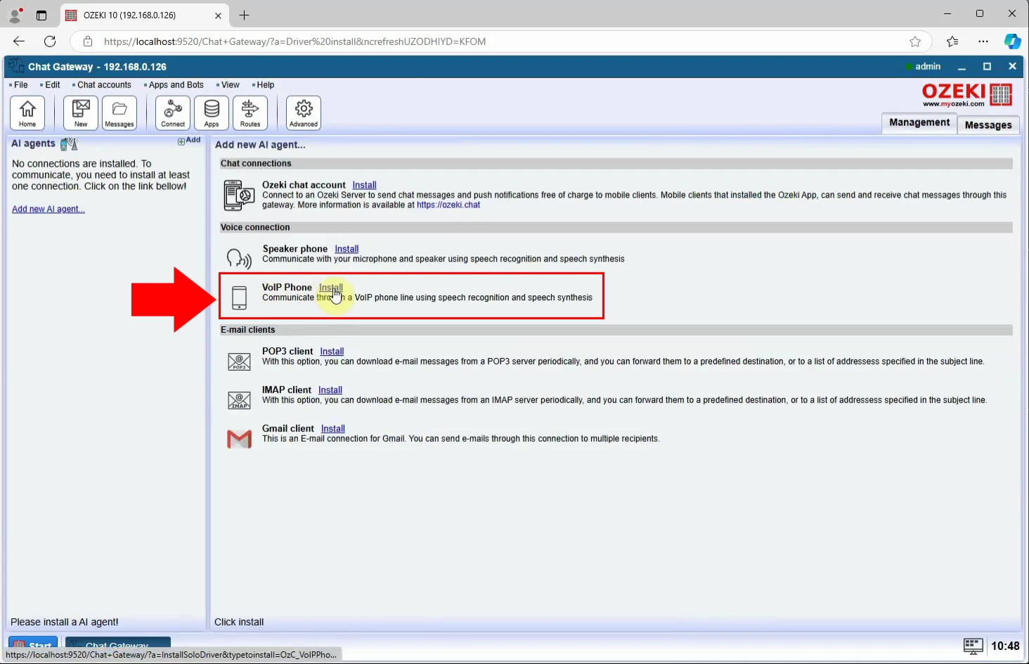Click the VoIP Phone device icon
The width and height of the screenshot is (1029, 664).
(x=240, y=298)
